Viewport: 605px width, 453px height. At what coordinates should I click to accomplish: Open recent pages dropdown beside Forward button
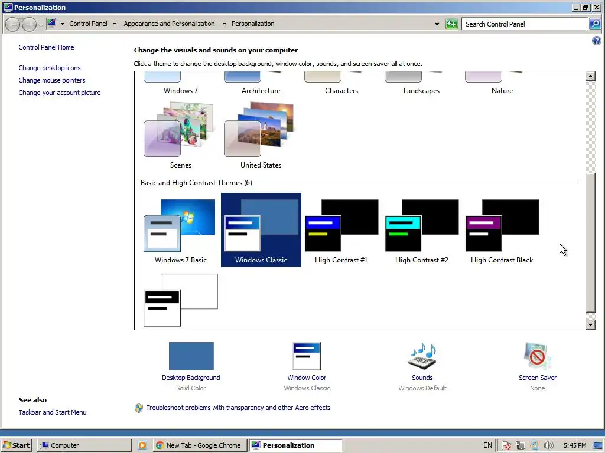[x=41, y=25]
